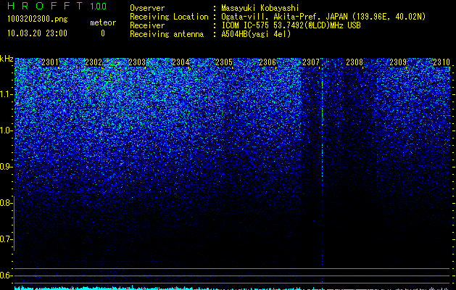Click the date 10.03.20 23:00

[37, 33]
